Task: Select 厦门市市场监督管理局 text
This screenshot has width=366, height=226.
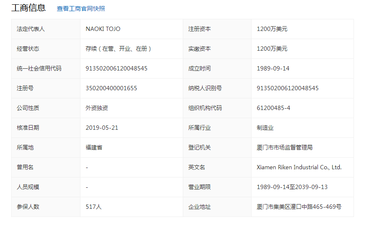Action: click(x=285, y=147)
